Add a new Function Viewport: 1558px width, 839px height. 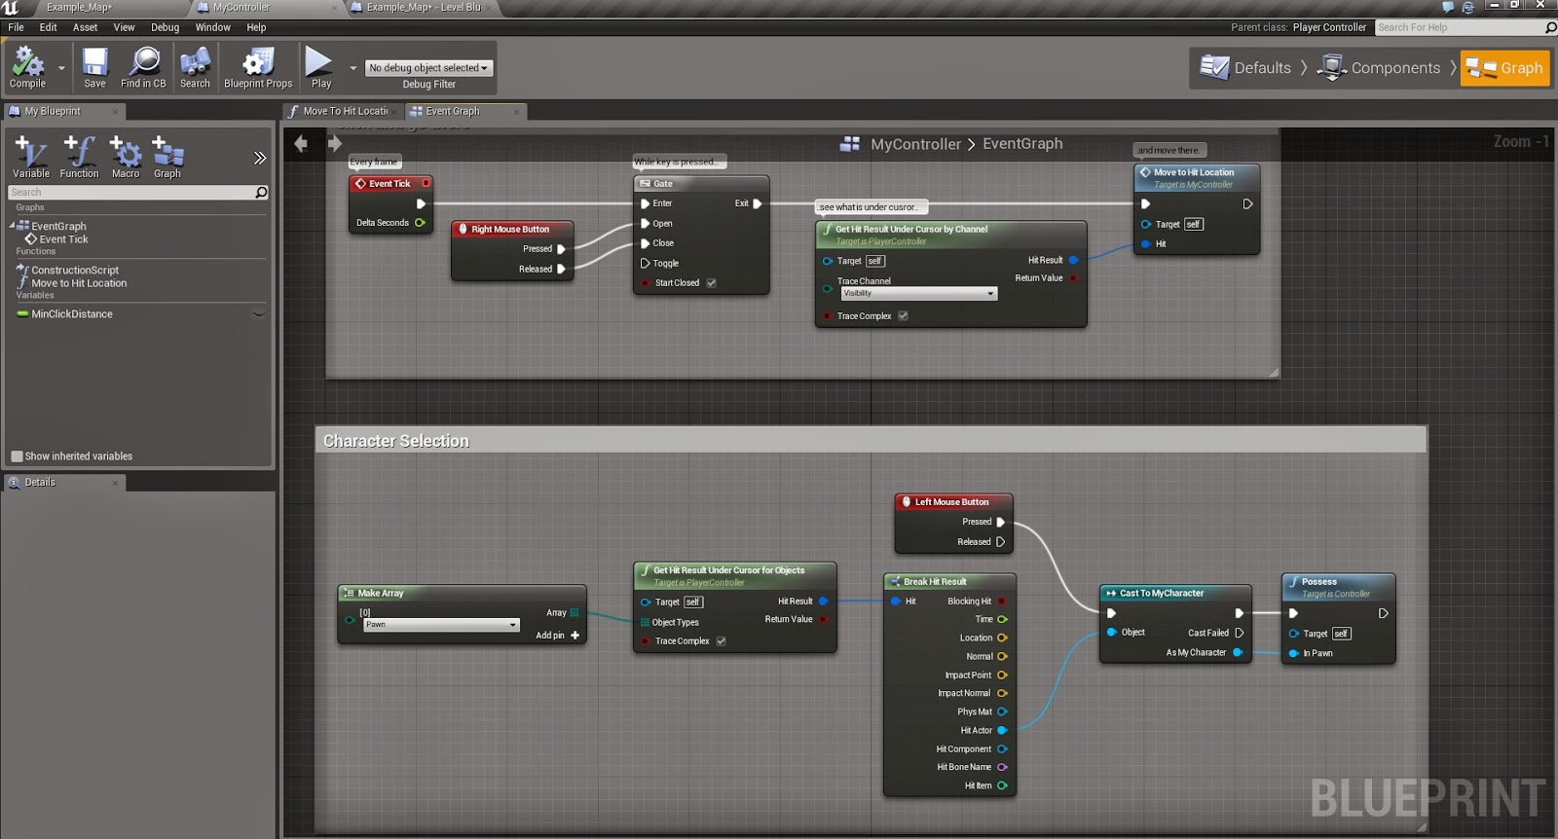79,157
